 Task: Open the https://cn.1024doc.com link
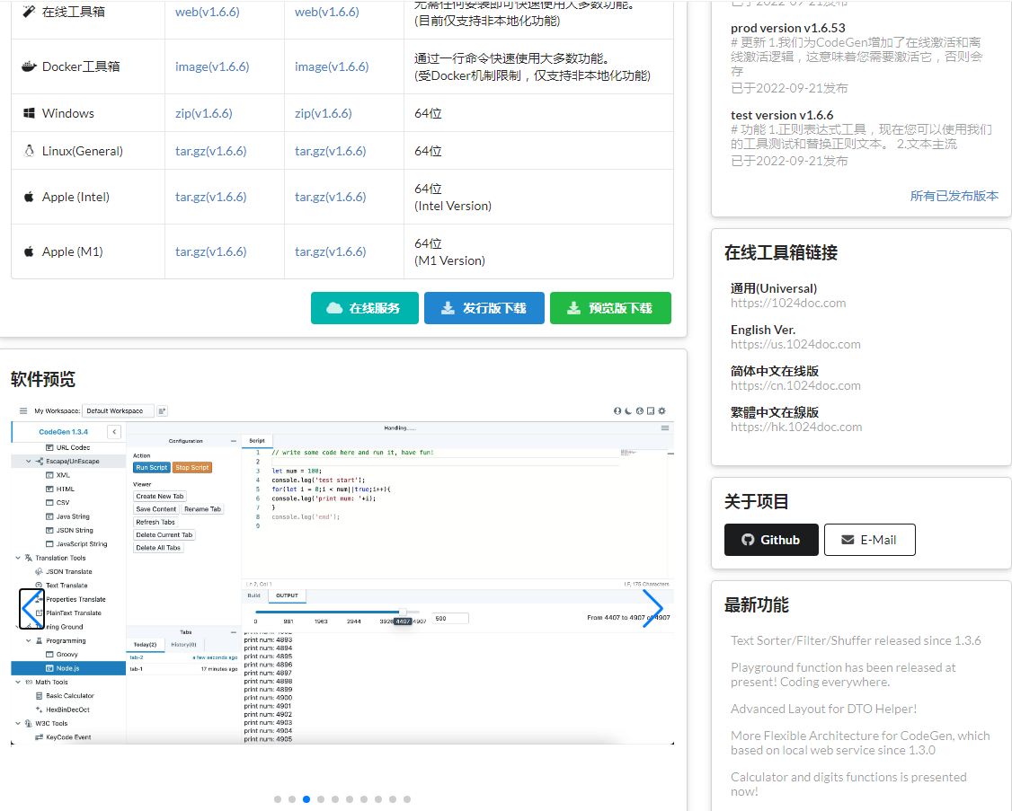795,385
